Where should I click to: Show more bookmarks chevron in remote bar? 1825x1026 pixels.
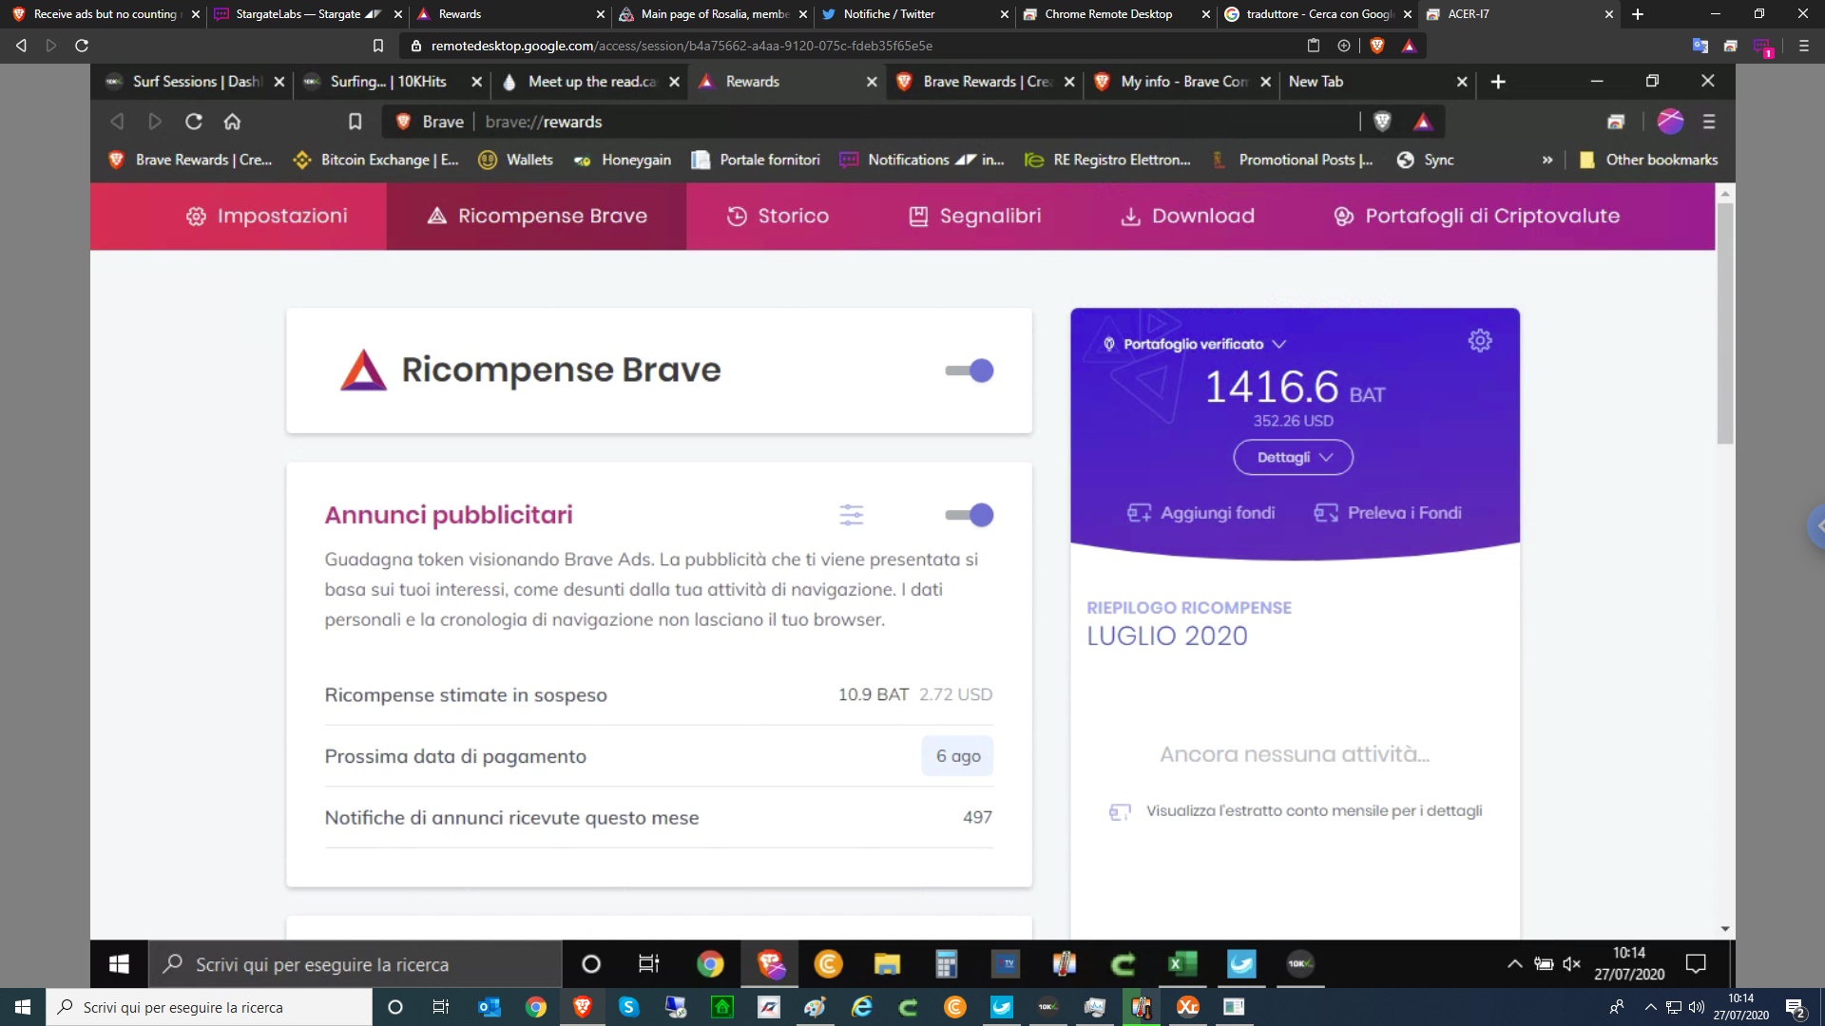click(1547, 160)
